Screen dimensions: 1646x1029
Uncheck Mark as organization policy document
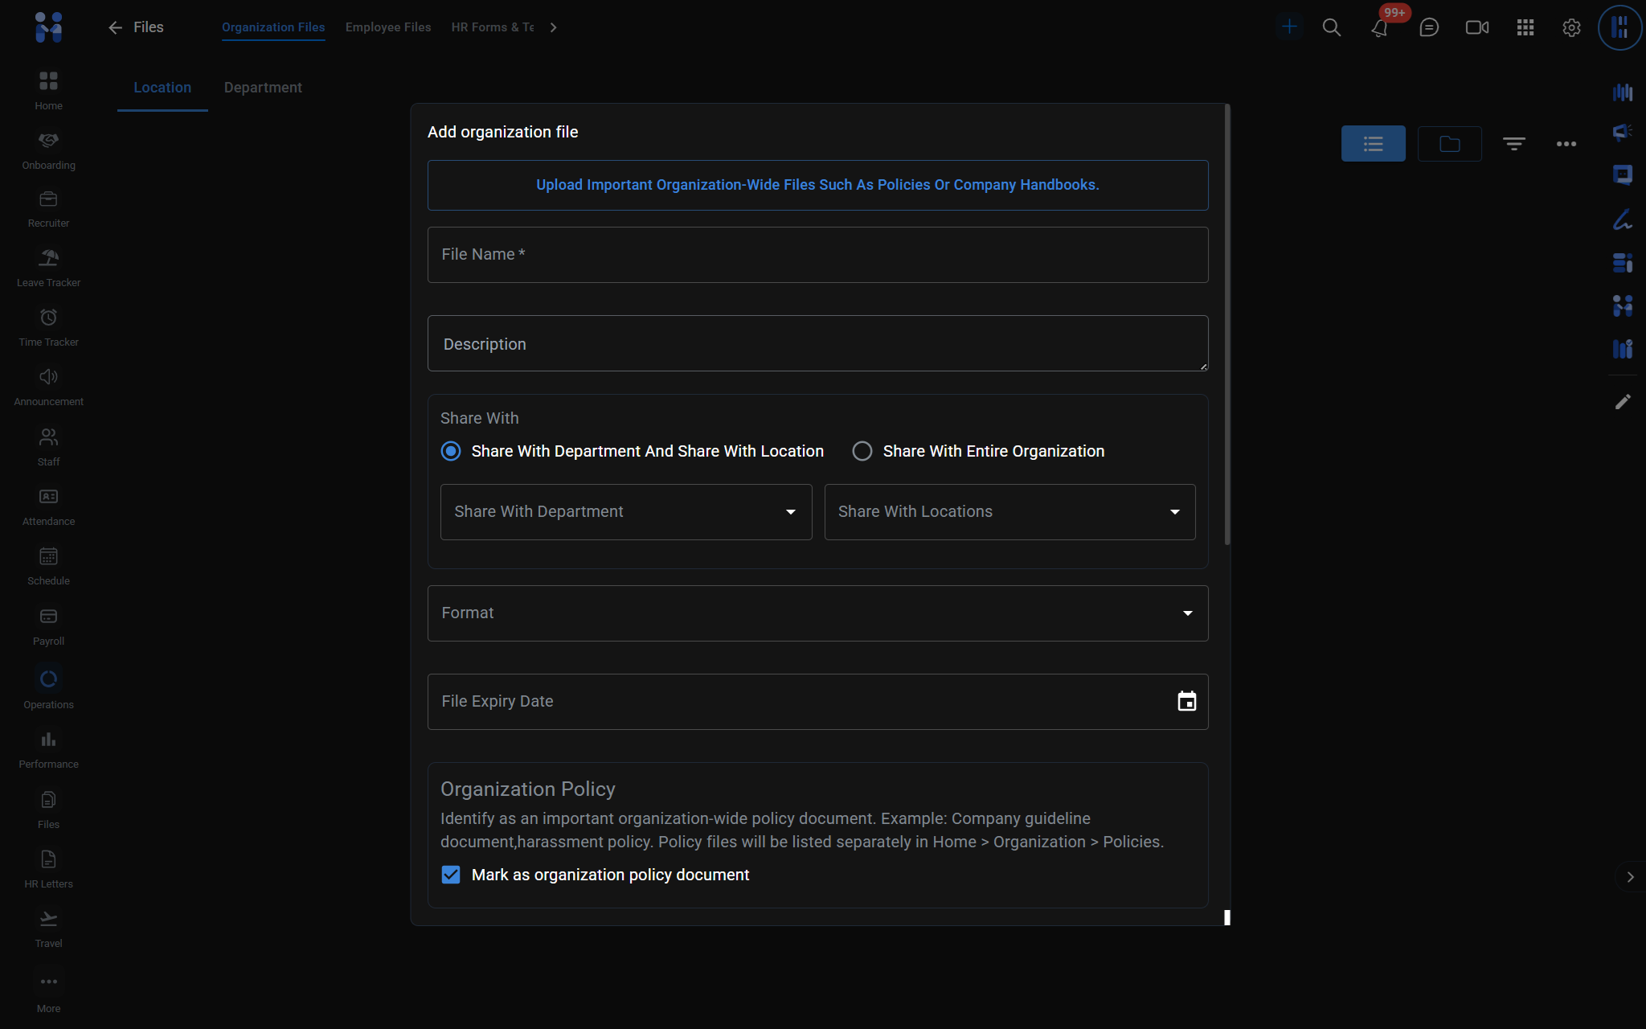(451, 875)
